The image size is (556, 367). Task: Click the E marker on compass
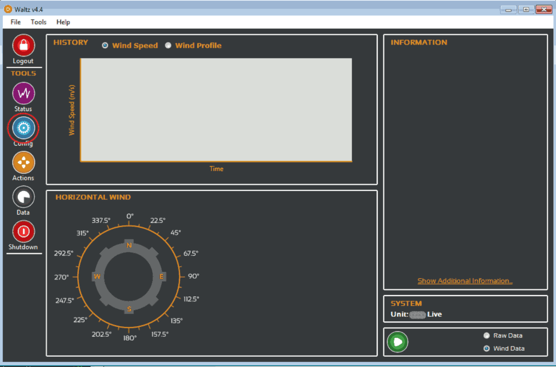(x=162, y=277)
